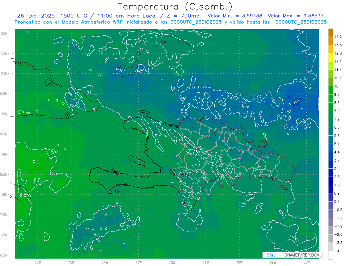The image size is (344, 266).
Task: Select 'Valor Max. = 9.56537' text
Action: pyautogui.click(x=296, y=16)
